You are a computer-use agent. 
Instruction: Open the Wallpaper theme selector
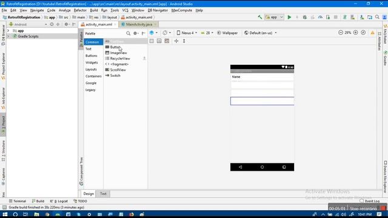coord(227,33)
